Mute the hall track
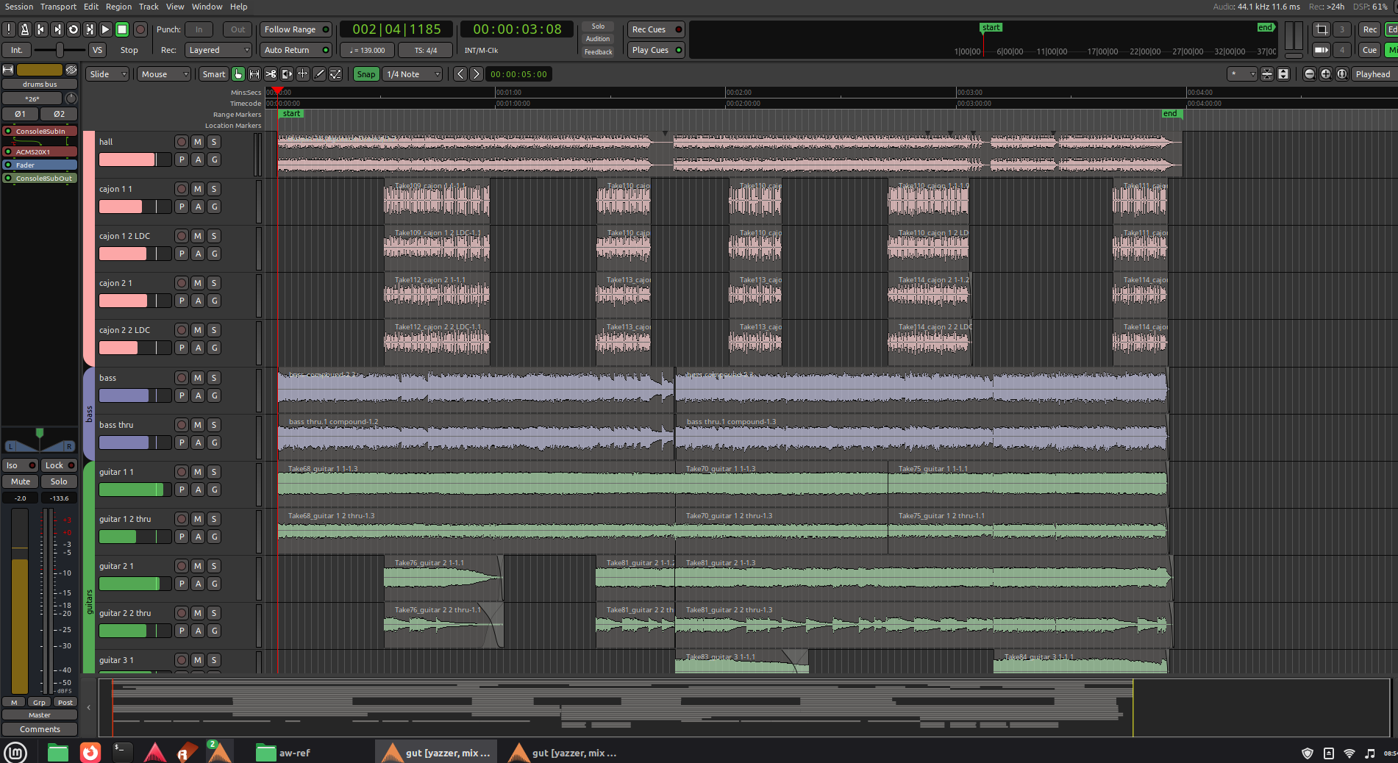Image resolution: width=1398 pixels, height=763 pixels. click(x=198, y=142)
